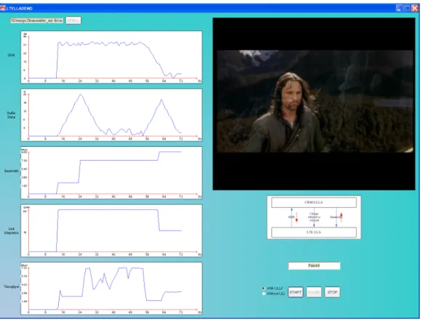Click the SNR label left of the top graph
This screenshot has width=423, height=322.
pyautogui.click(x=12, y=55)
